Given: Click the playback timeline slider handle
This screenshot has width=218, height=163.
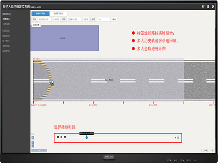Looking at the screenshot, I should pyautogui.click(x=87, y=137).
